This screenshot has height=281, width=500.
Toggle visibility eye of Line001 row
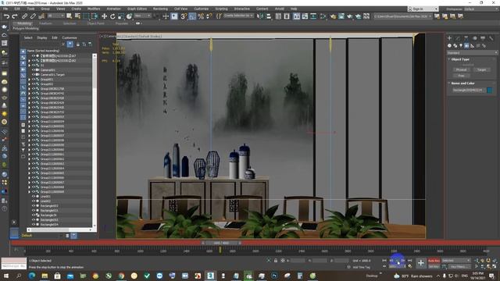pos(34,197)
